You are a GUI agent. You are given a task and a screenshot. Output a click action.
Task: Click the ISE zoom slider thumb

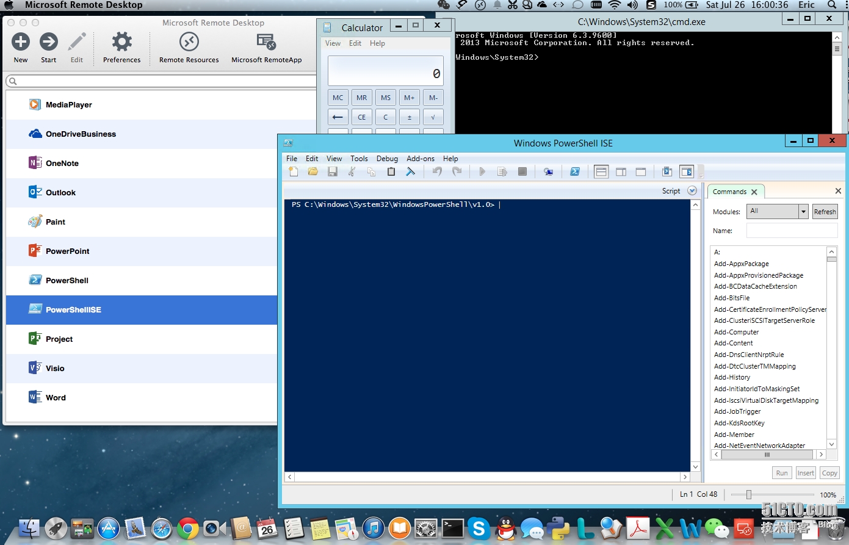pyautogui.click(x=748, y=495)
